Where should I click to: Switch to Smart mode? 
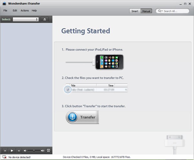pos(135,11)
